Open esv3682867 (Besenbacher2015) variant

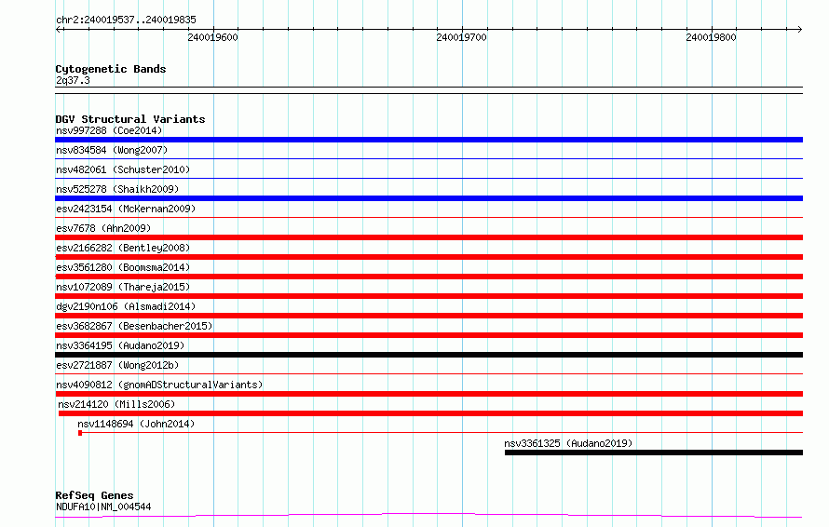(134, 326)
